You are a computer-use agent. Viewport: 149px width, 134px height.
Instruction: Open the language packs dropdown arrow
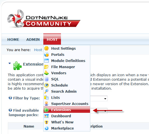tap(105, 111)
